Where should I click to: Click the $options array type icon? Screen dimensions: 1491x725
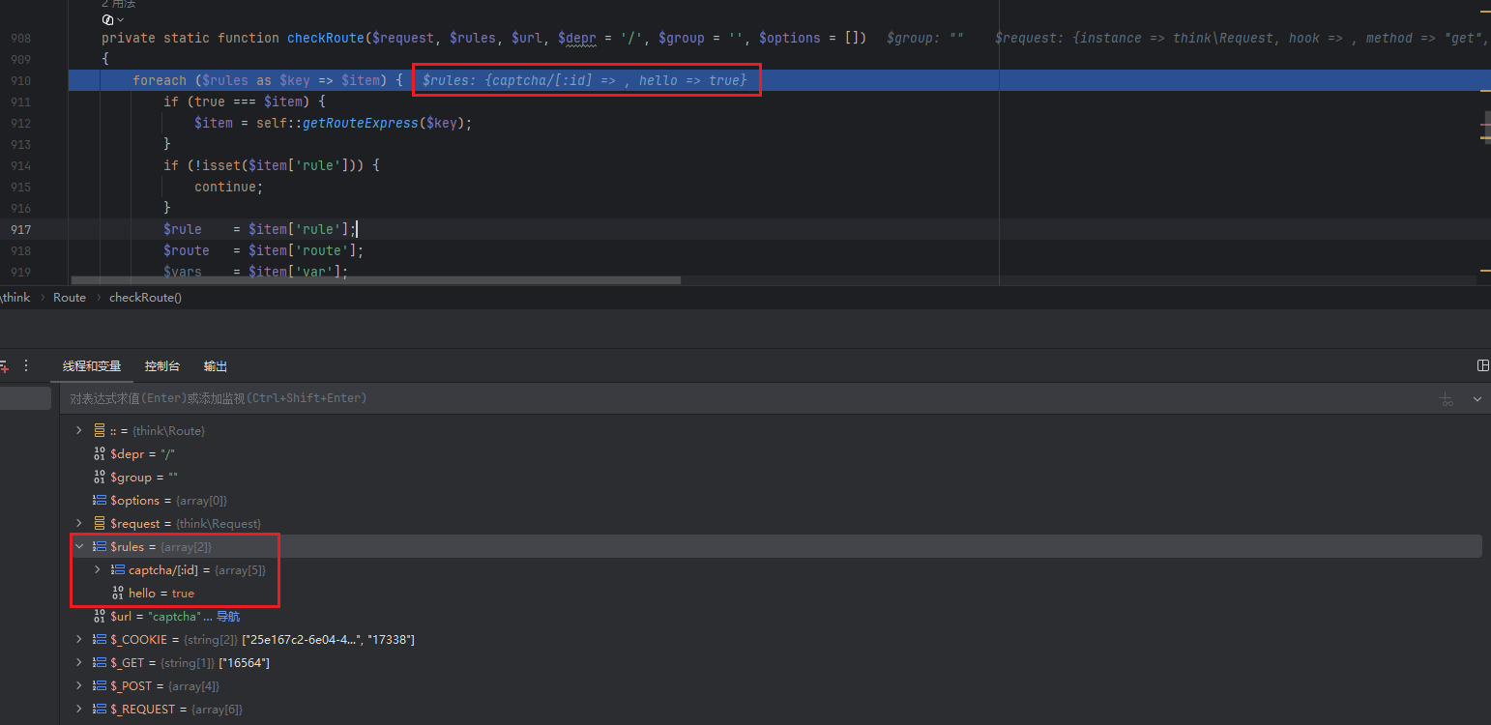click(99, 500)
